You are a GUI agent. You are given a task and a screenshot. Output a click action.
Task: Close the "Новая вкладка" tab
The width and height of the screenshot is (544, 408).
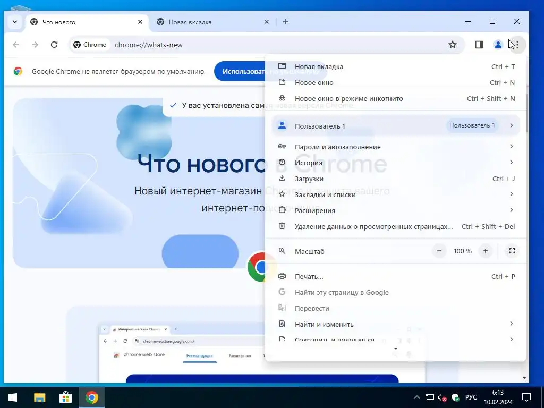[267, 22]
